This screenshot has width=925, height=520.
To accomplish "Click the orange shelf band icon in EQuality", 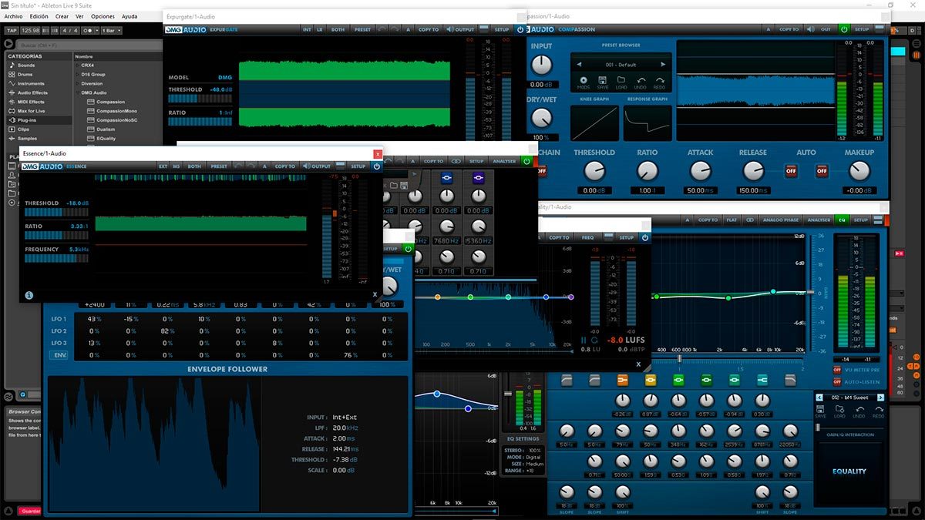I will click(x=622, y=380).
